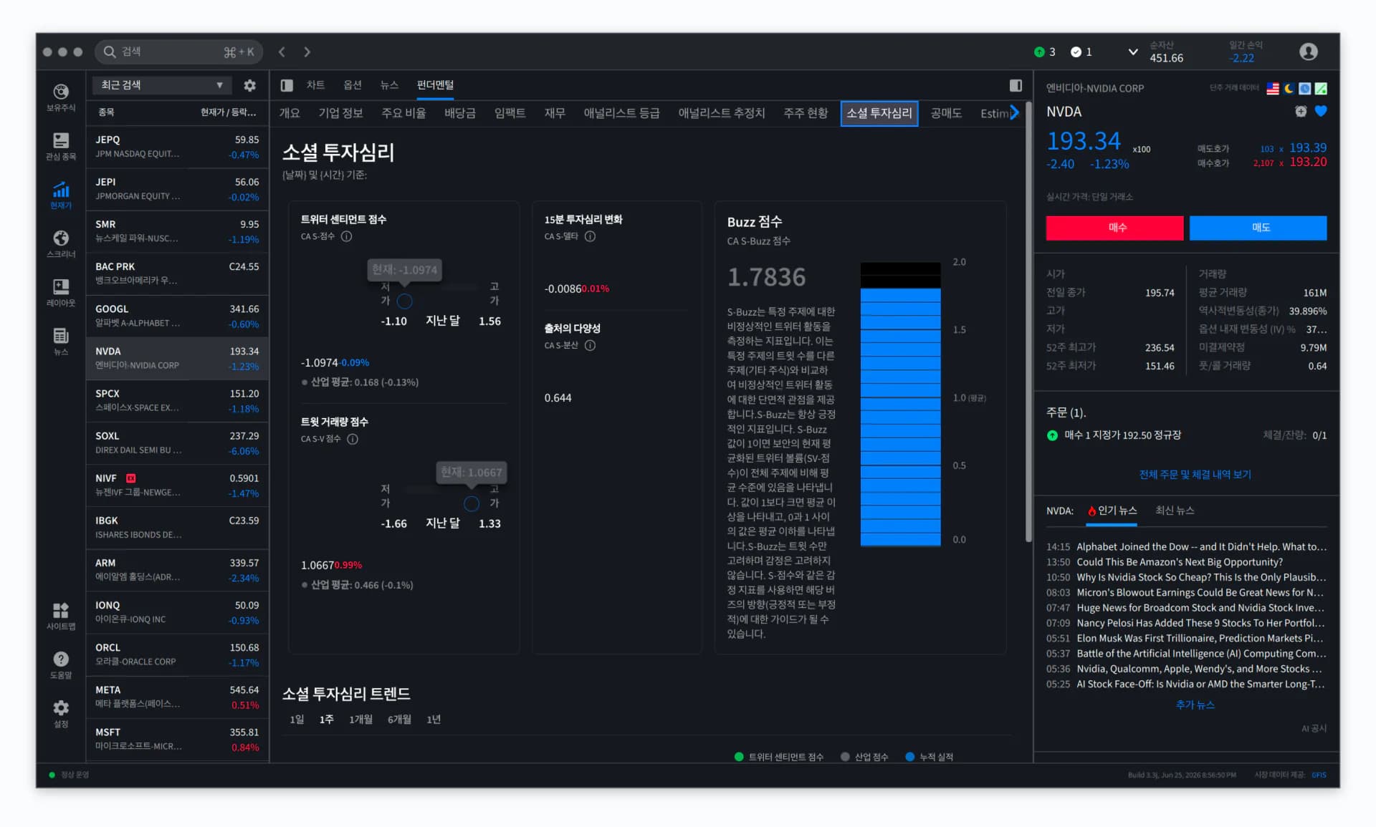Select the 펀더멘털 tab

435,85
